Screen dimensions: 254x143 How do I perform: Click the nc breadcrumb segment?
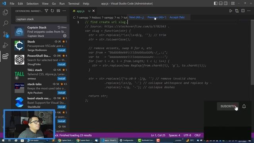118,17
